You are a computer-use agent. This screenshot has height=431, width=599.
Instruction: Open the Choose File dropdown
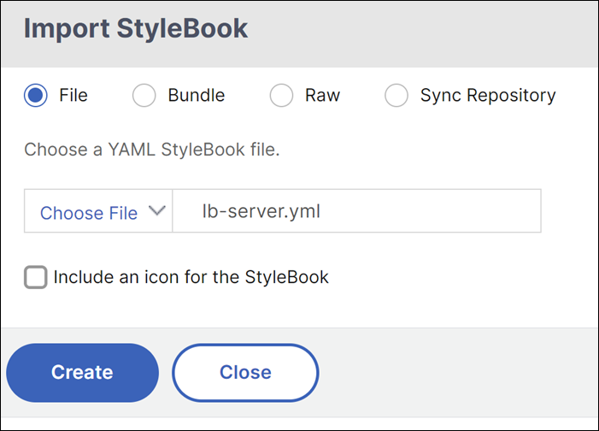(x=99, y=212)
